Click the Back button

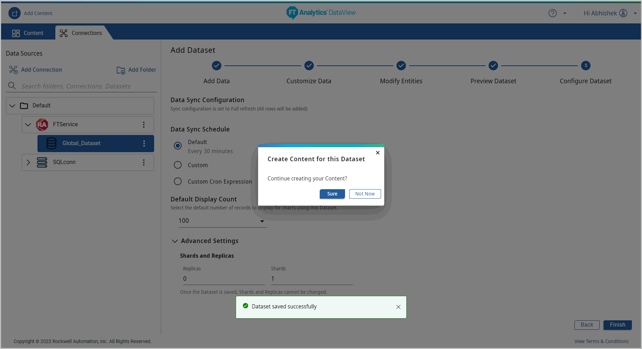[587, 325]
